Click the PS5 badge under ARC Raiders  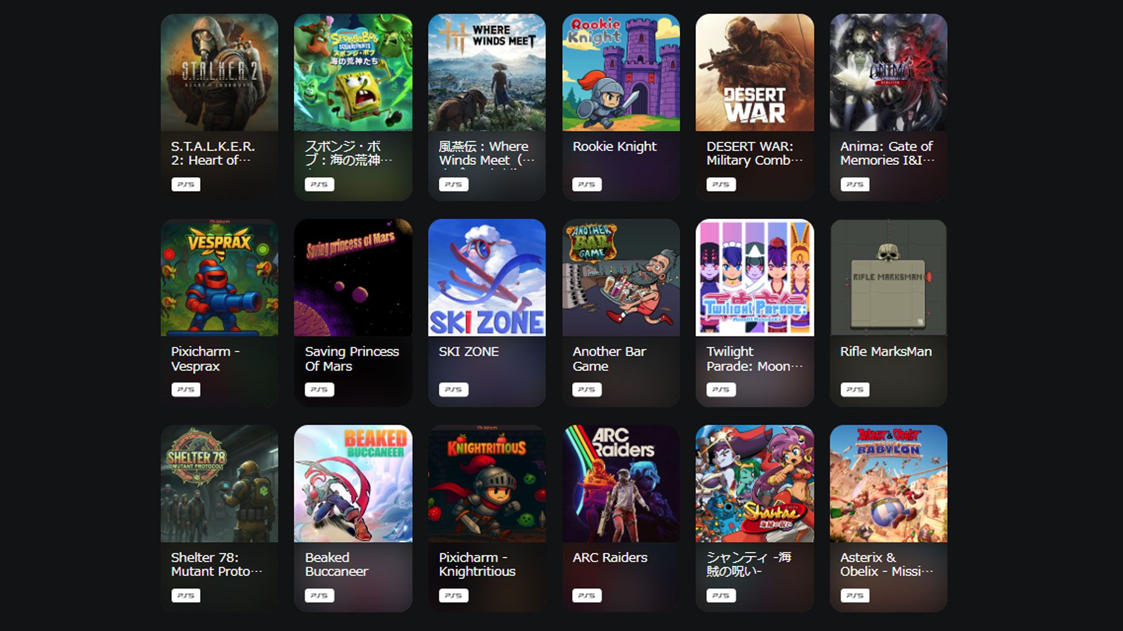click(587, 596)
